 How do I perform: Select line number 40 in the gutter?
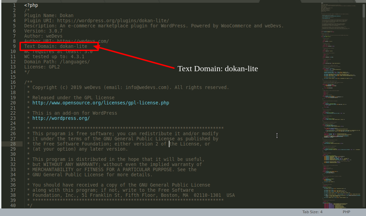(x=13, y=206)
